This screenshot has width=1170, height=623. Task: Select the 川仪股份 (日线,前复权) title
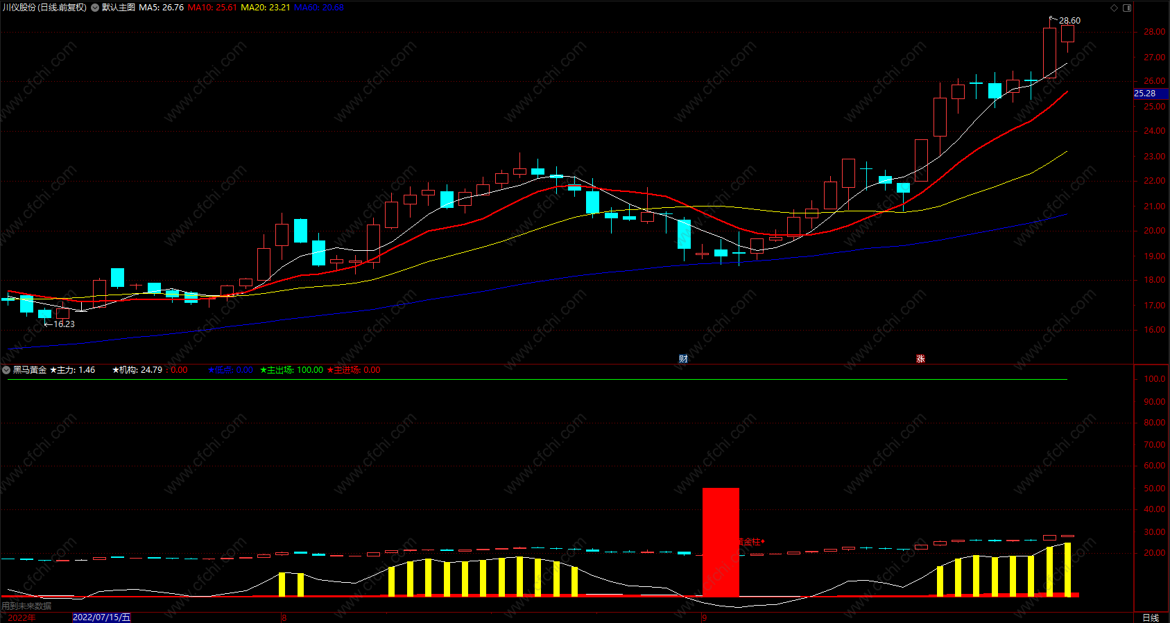(x=44, y=8)
